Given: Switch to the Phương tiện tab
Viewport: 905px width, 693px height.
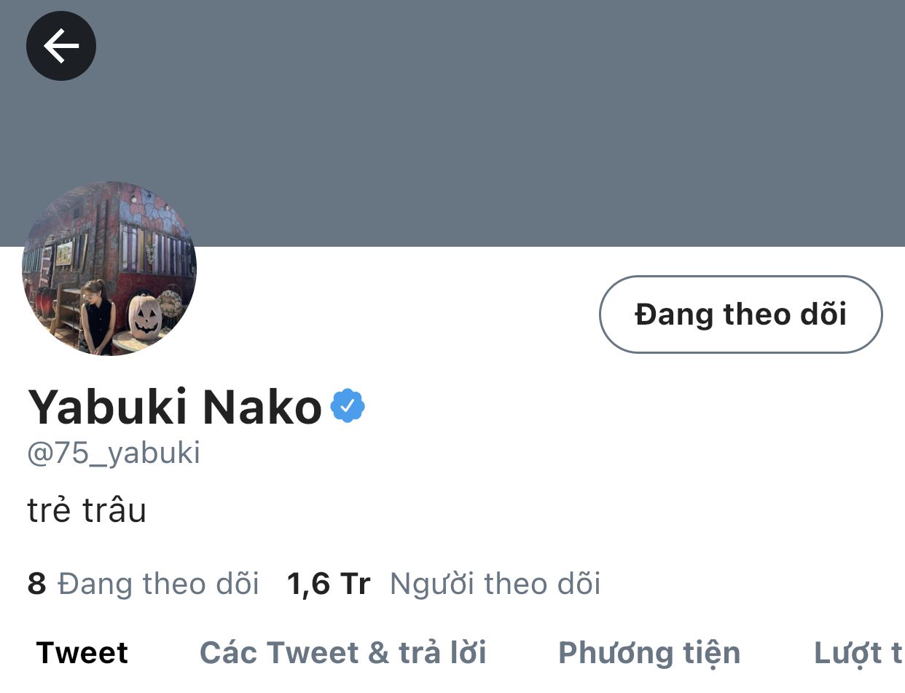Looking at the screenshot, I should pyautogui.click(x=649, y=653).
